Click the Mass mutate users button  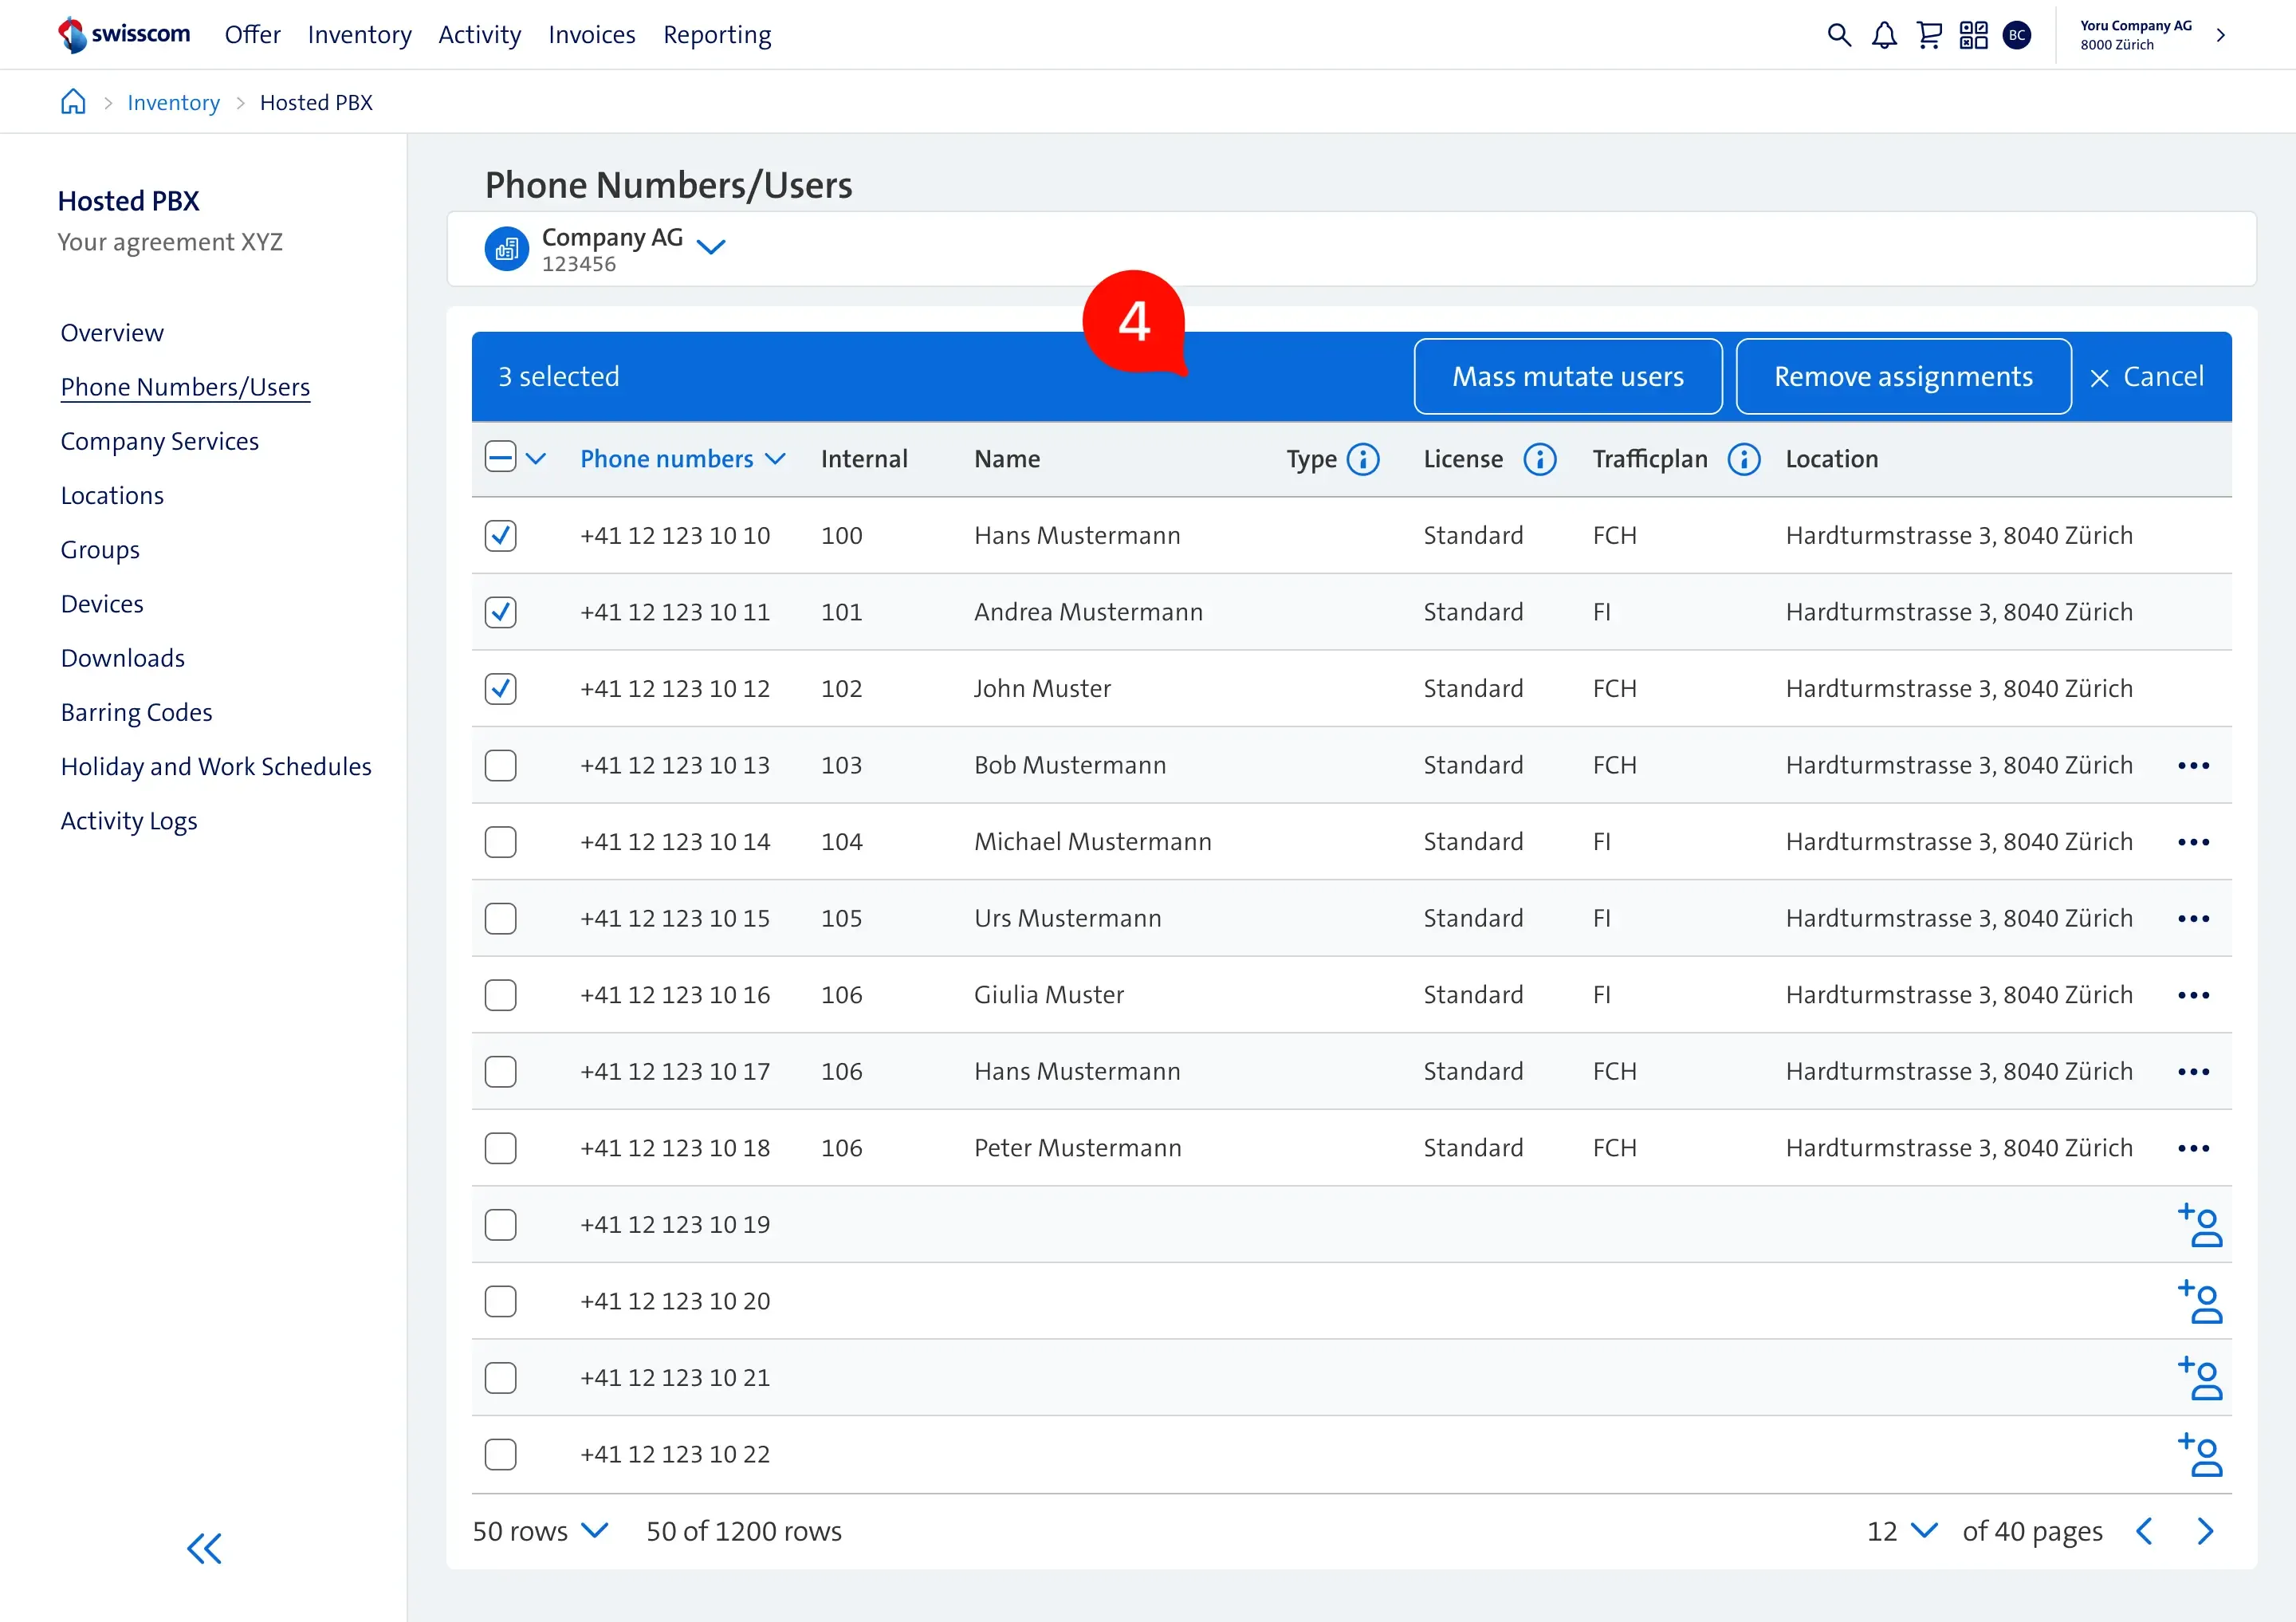[1567, 376]
